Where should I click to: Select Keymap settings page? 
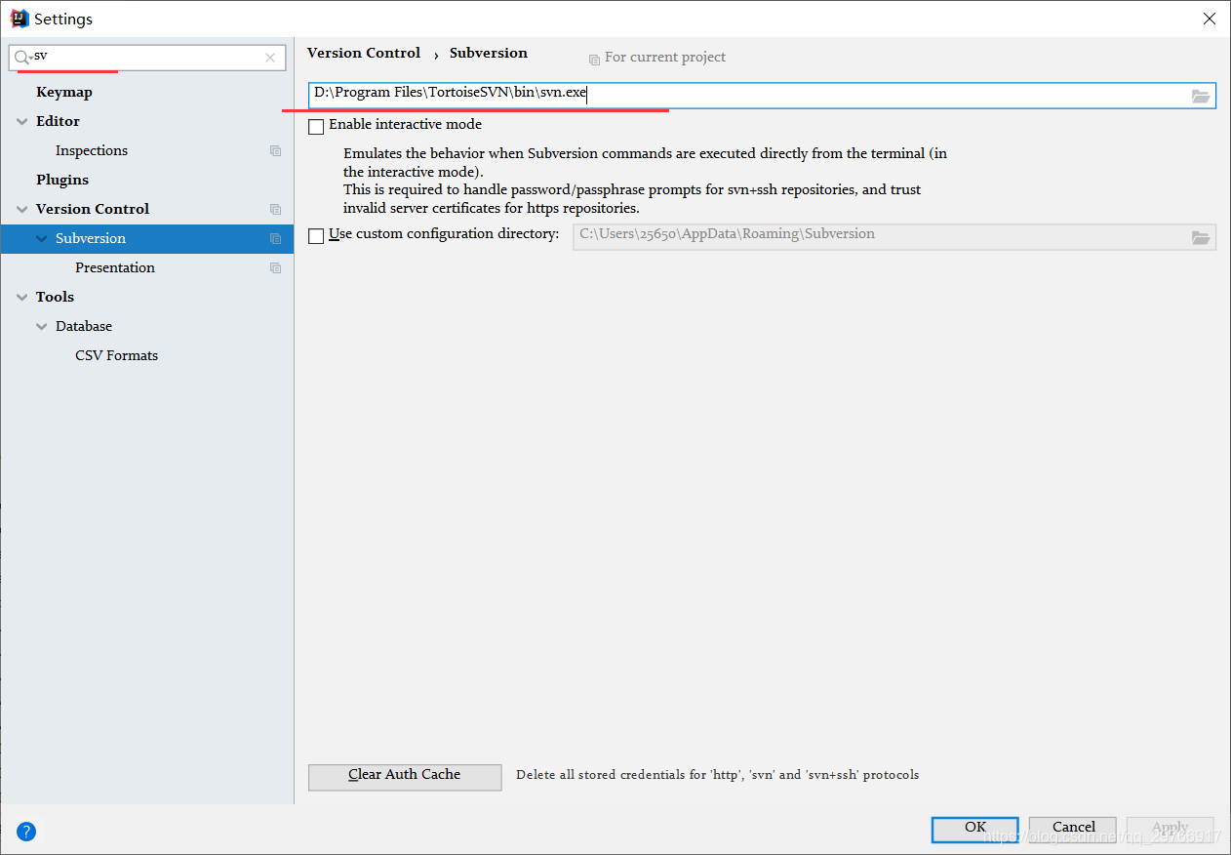(x=64, y=92)
